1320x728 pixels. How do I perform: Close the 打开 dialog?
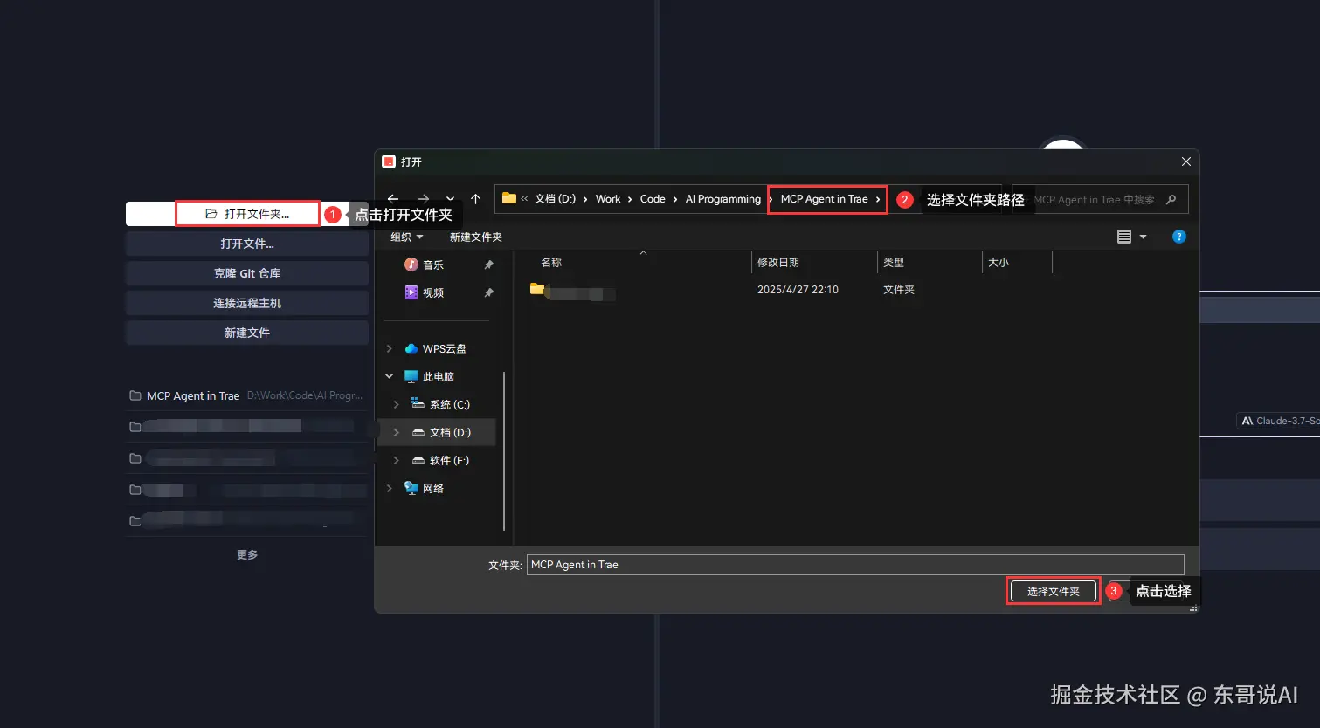[x=1186, y=161]
